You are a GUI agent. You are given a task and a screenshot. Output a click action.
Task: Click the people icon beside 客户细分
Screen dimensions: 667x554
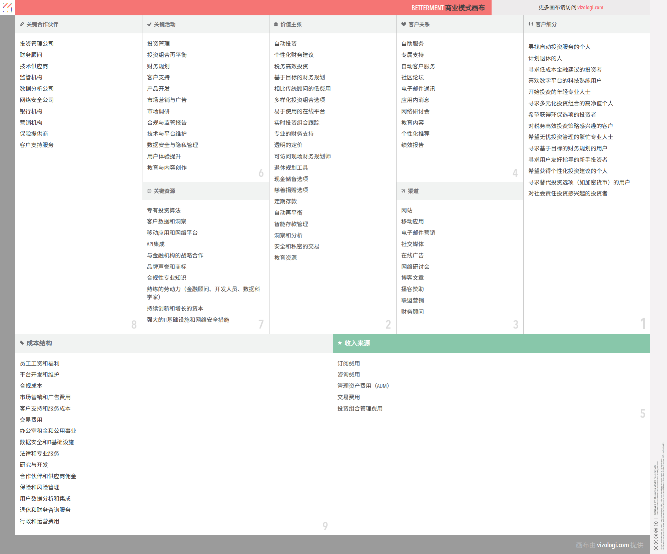[531, 24]
